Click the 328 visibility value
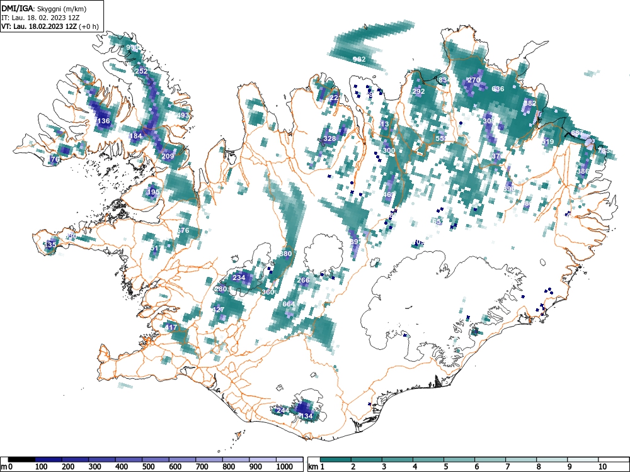This screenshot has height=472, width=630. click(x=329, y=139)
